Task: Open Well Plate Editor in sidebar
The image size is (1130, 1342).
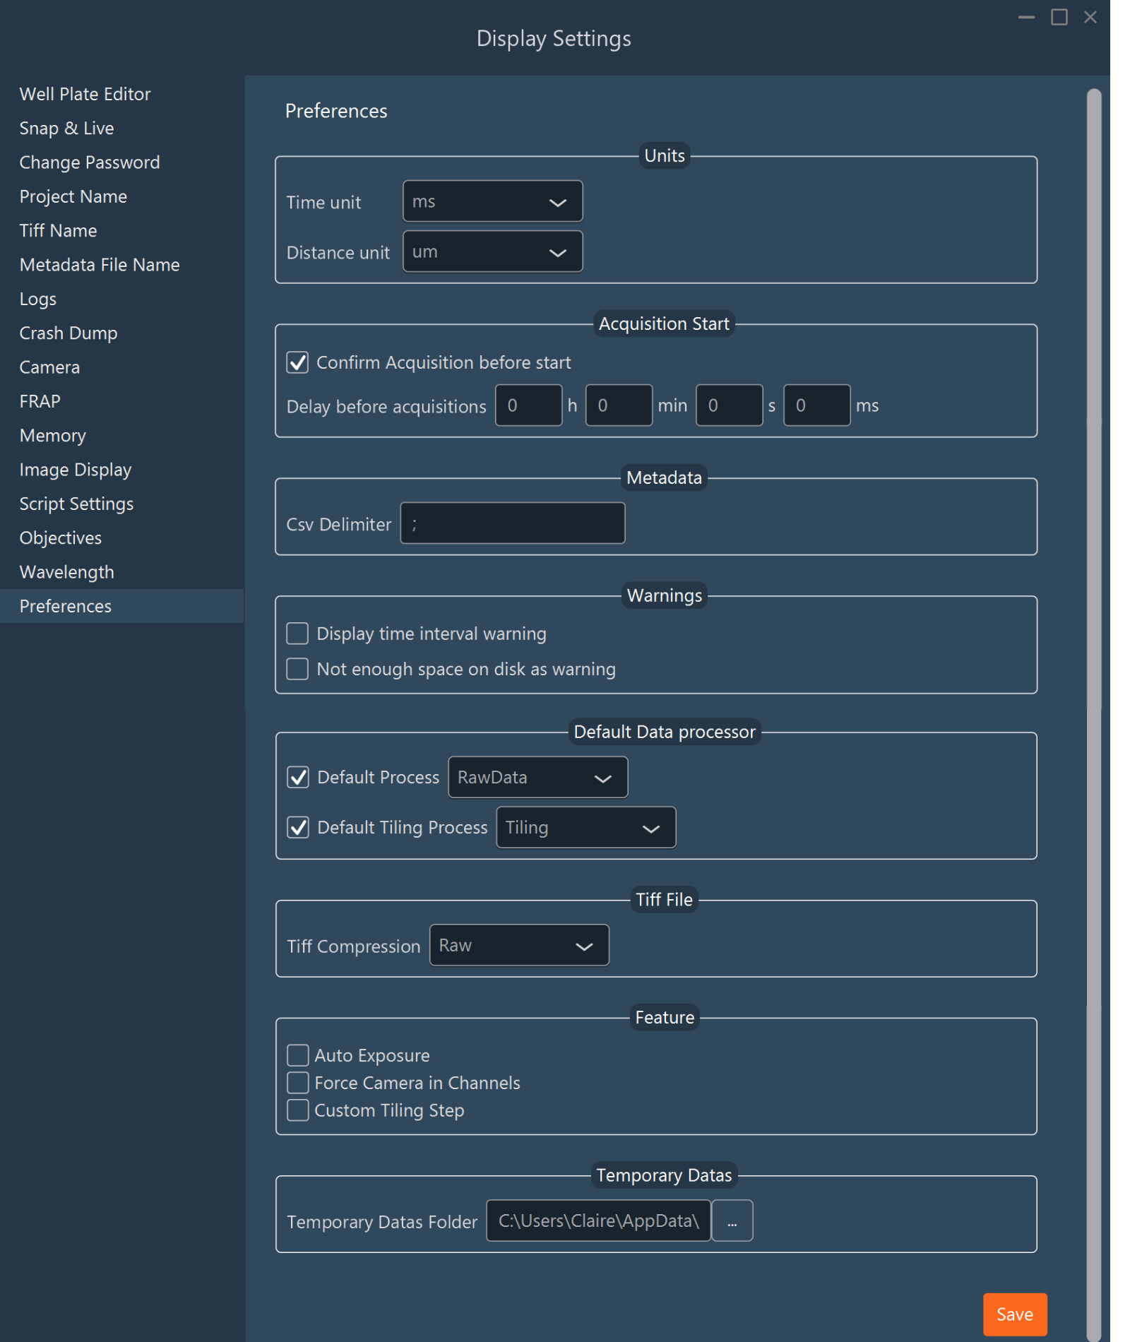Action: coord(85,94)
